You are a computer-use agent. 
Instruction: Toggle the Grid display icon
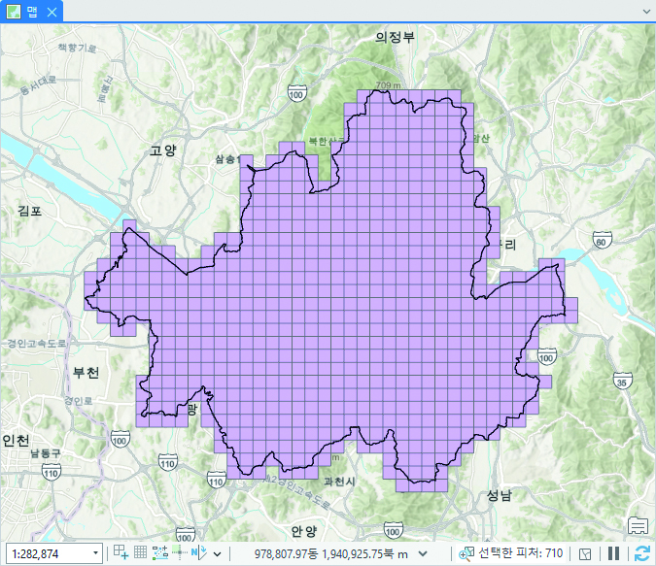pyautogui.click(x=140, y=553)
